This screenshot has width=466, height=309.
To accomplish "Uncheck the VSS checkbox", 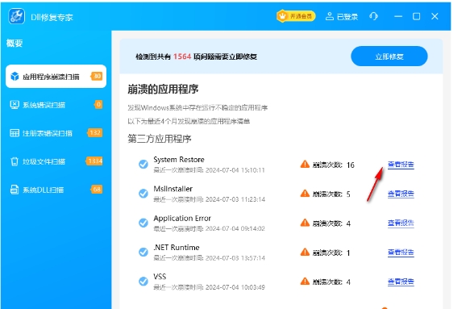I will pyautogui.click(x=144, y=281).
